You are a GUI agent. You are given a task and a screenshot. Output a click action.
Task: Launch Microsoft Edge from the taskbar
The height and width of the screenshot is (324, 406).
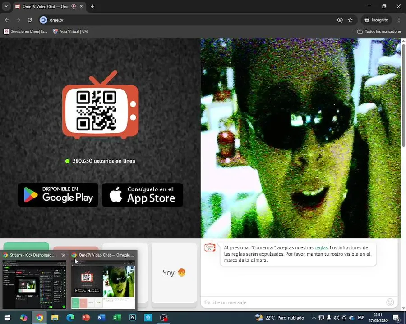tap(70, 318)
